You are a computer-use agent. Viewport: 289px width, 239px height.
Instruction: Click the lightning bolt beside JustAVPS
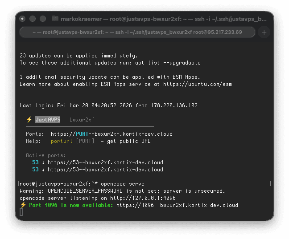pyautogui.click(x=29, y=120)
